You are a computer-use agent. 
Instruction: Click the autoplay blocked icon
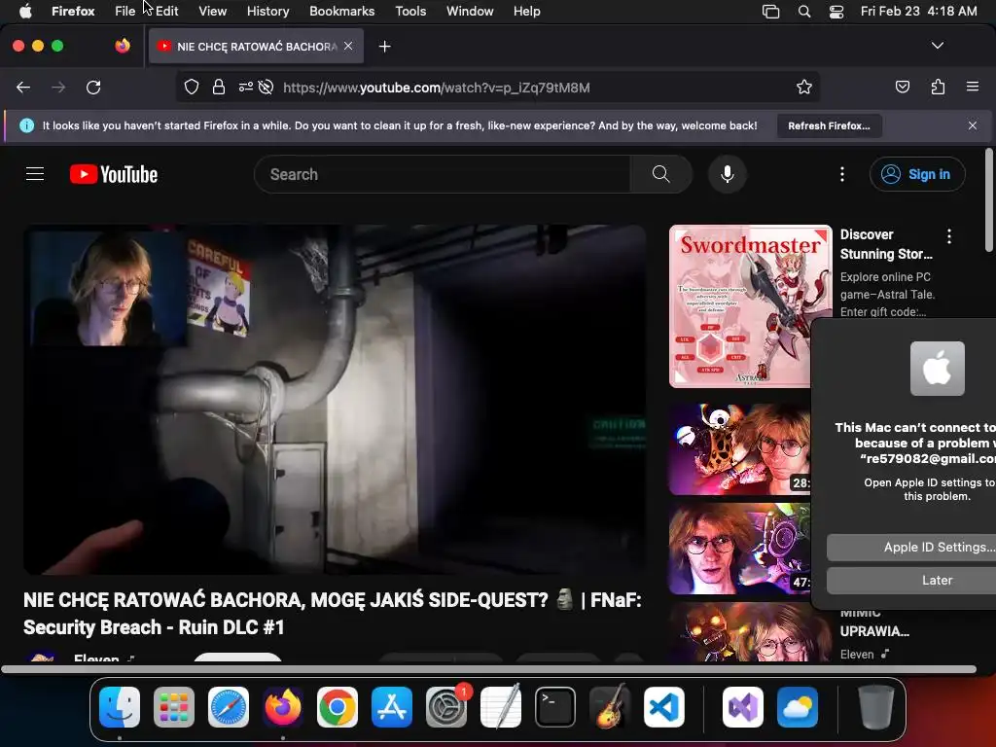point(267,87)
